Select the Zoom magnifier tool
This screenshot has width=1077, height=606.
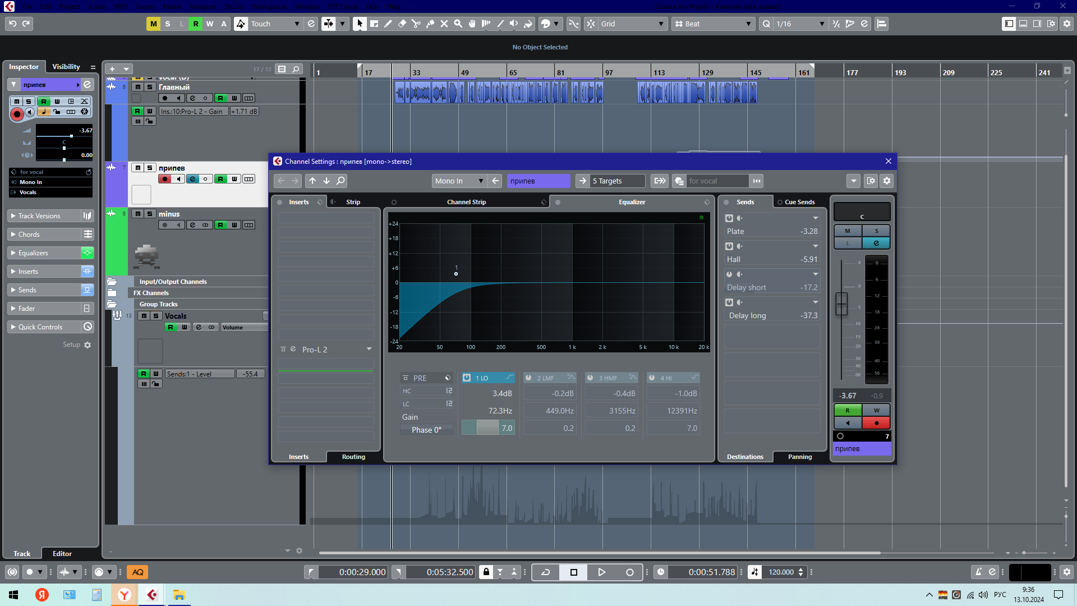[458, 24]
